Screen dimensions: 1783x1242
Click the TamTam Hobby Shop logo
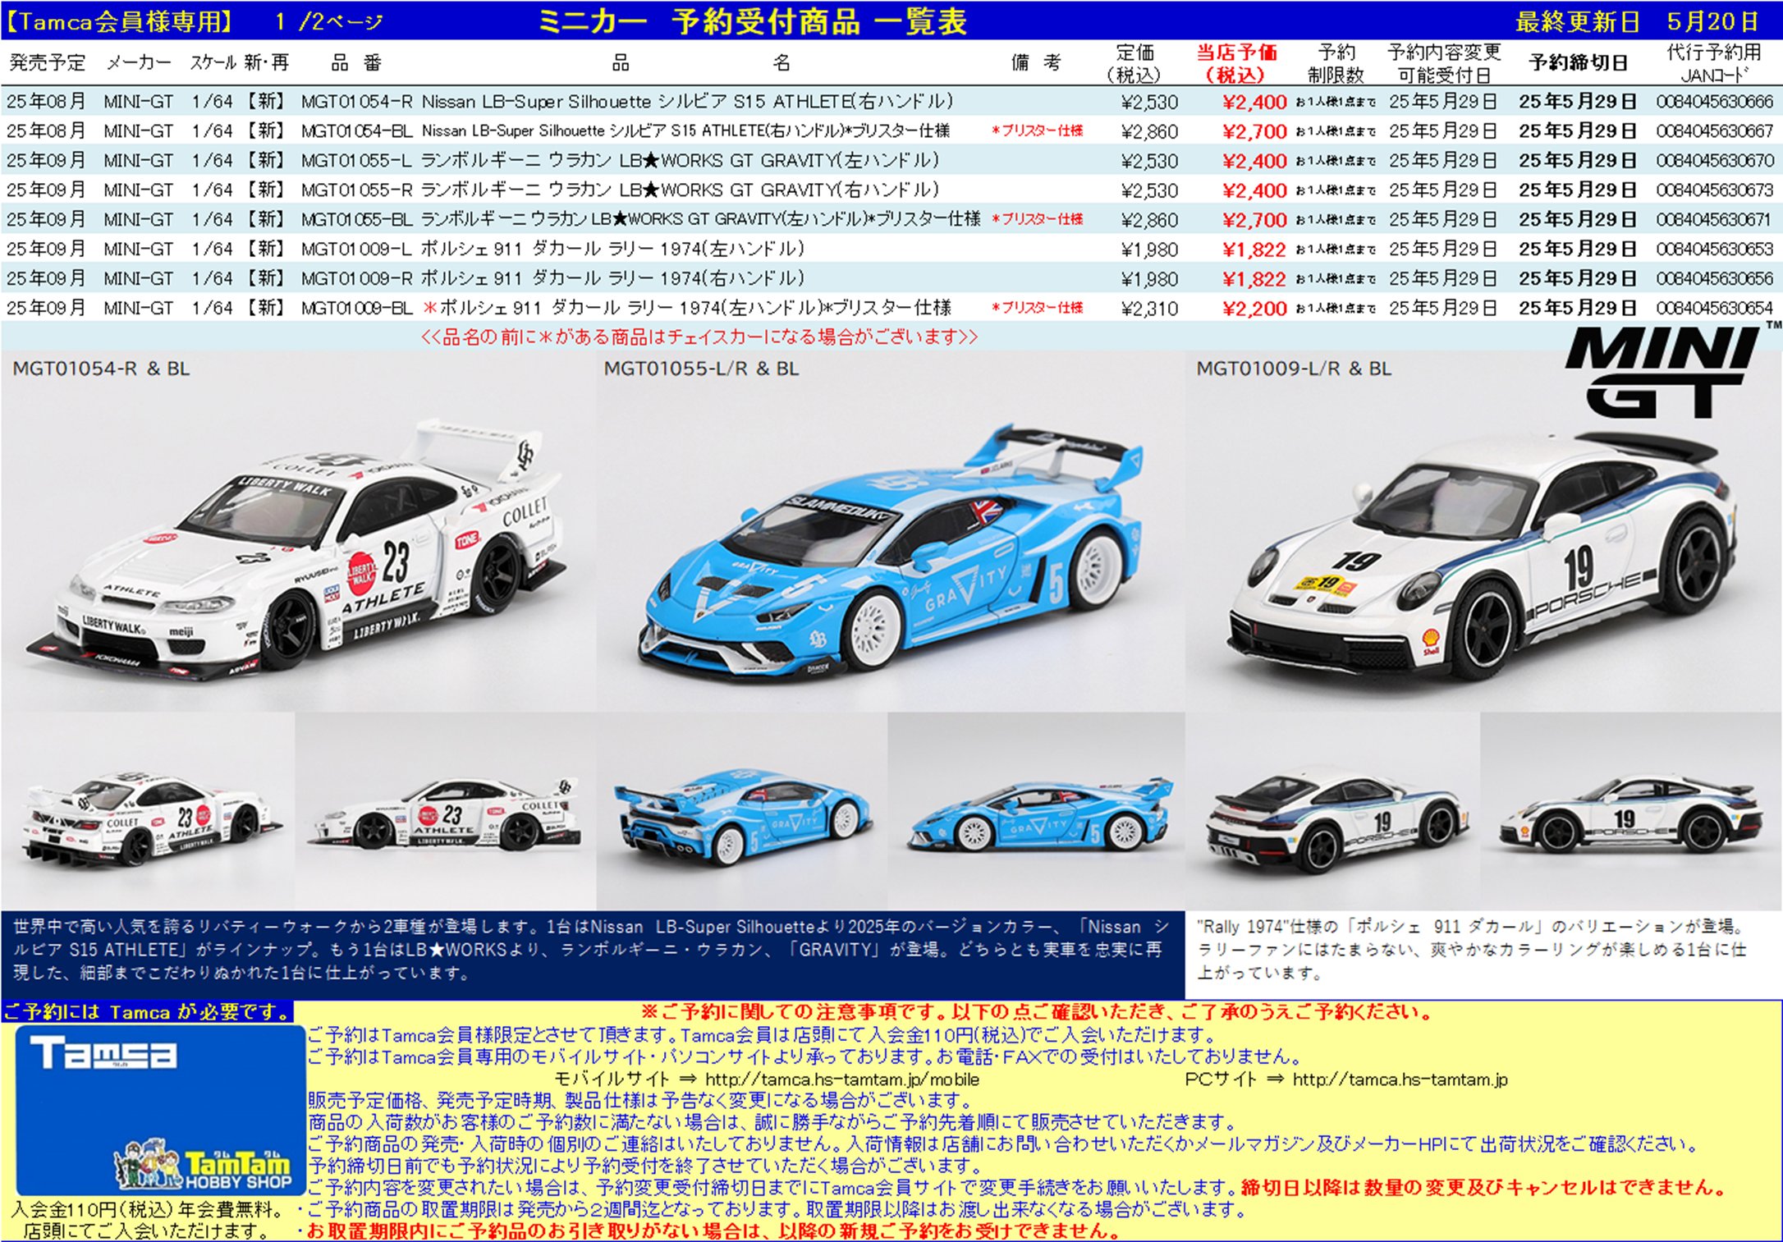click(x=204, y=1164)
